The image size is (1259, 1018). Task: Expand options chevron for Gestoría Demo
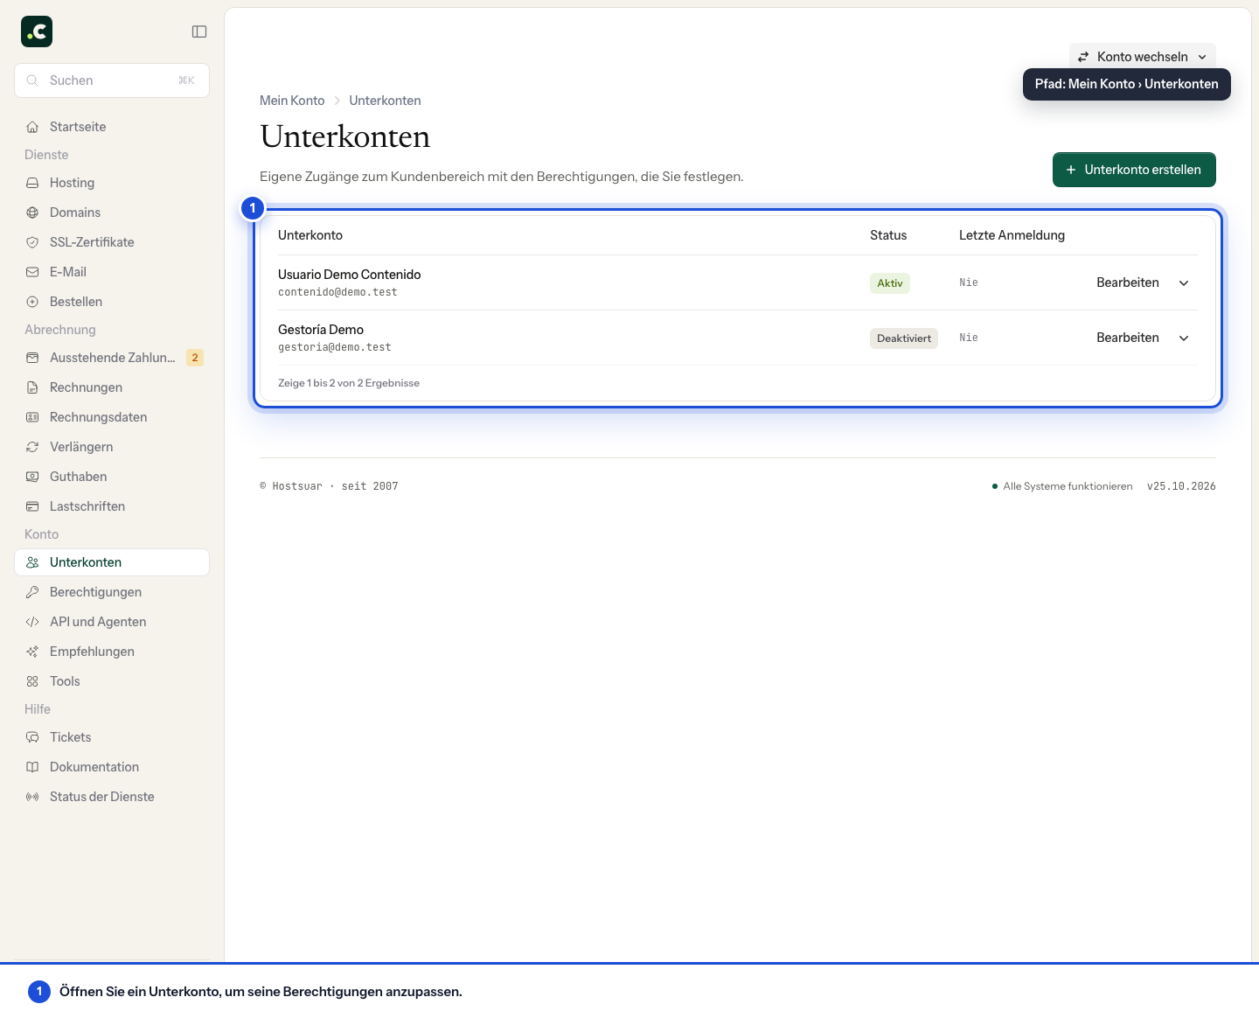pyautogui.click(x=1184, y=338)
